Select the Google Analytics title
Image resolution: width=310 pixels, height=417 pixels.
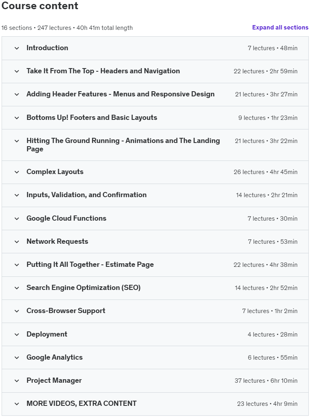pyautogui.click(x=55, y=357)
